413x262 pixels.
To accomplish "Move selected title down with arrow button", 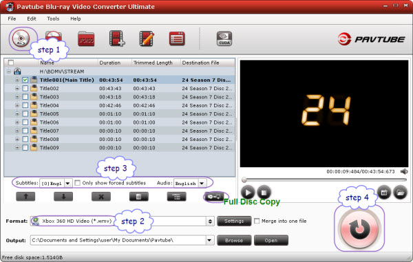I will click(x=63, y=196).
